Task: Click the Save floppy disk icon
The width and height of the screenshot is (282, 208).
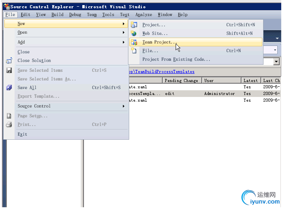Action: click(9, 70)
